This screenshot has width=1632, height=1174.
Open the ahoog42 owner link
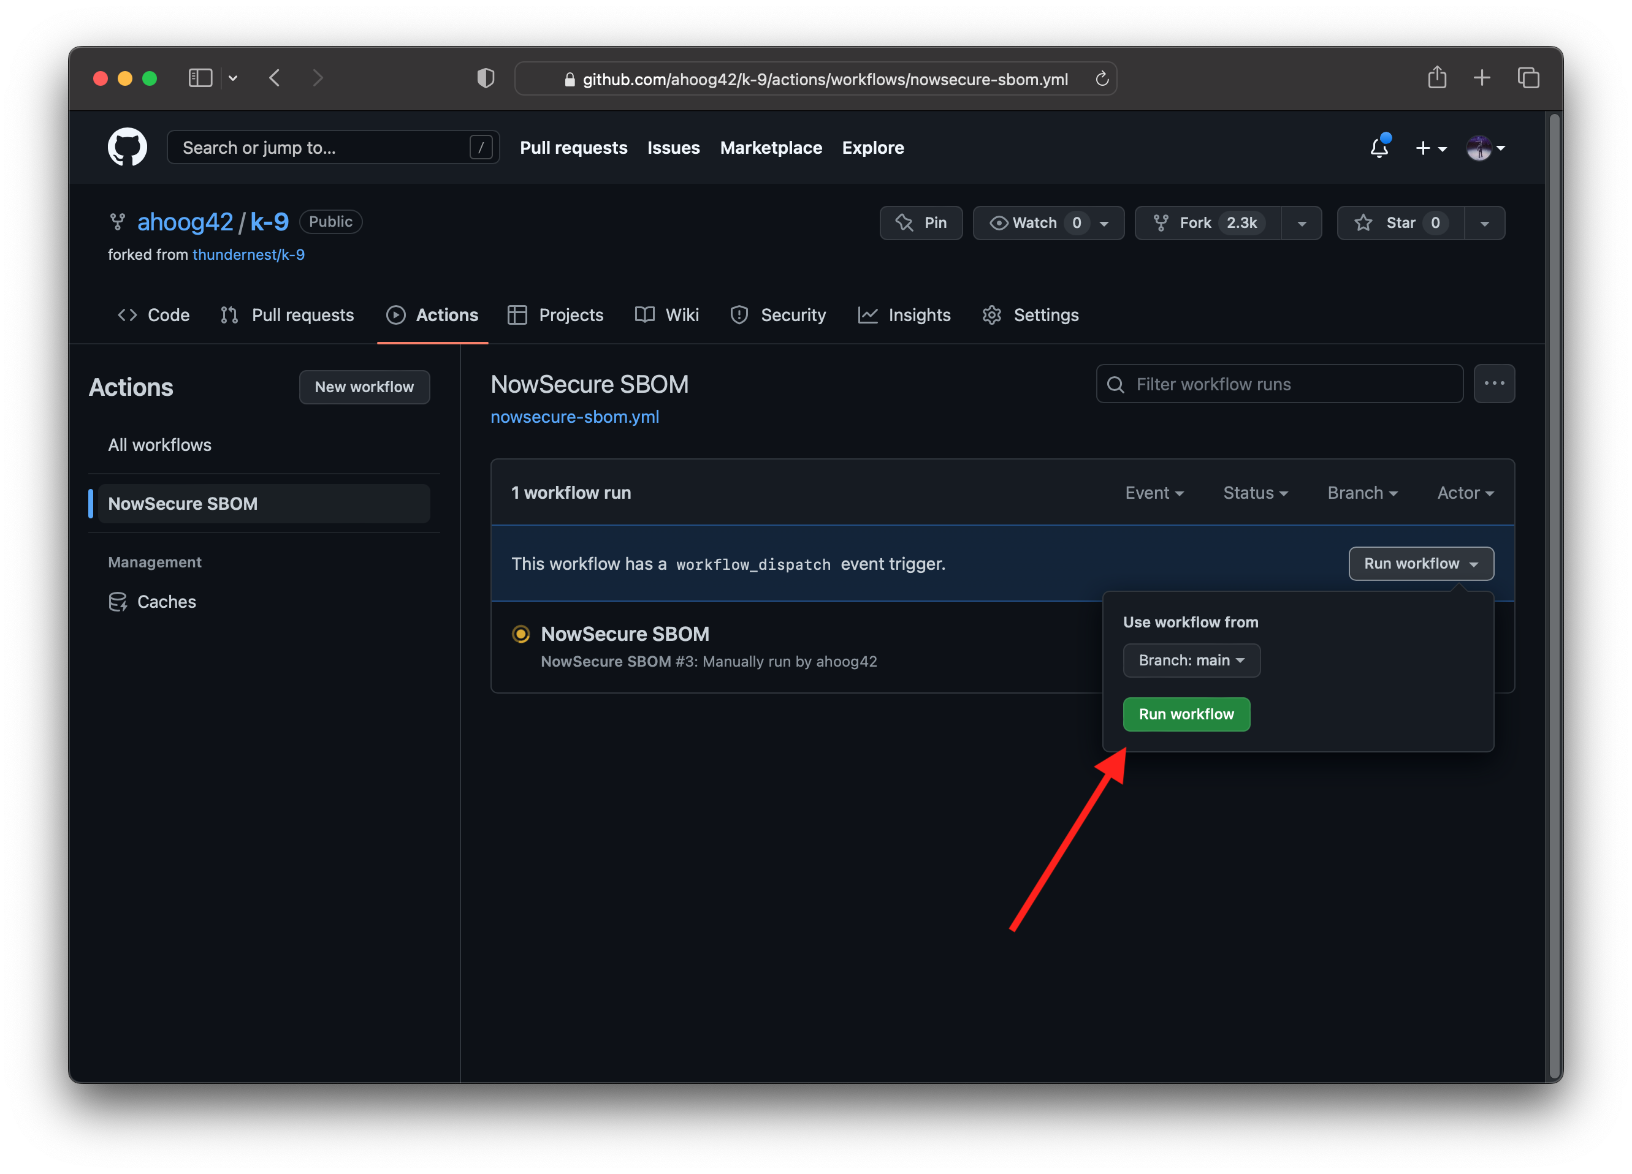185,222
